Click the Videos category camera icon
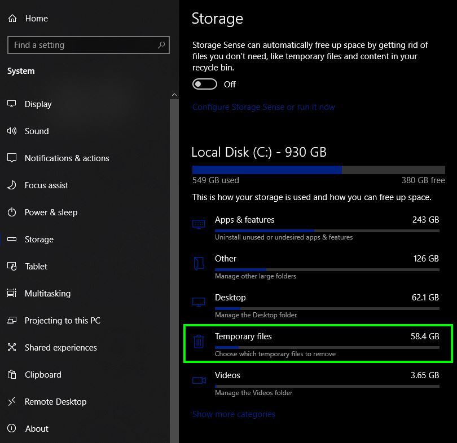Viewport: 457px width, 443px height. click(x=199, y=380)
